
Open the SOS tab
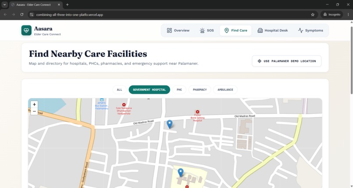(x=206, y=30)
